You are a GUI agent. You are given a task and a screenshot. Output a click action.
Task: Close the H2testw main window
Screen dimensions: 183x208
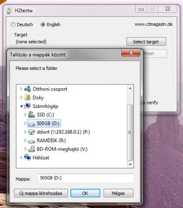click(x=168, y=9)
